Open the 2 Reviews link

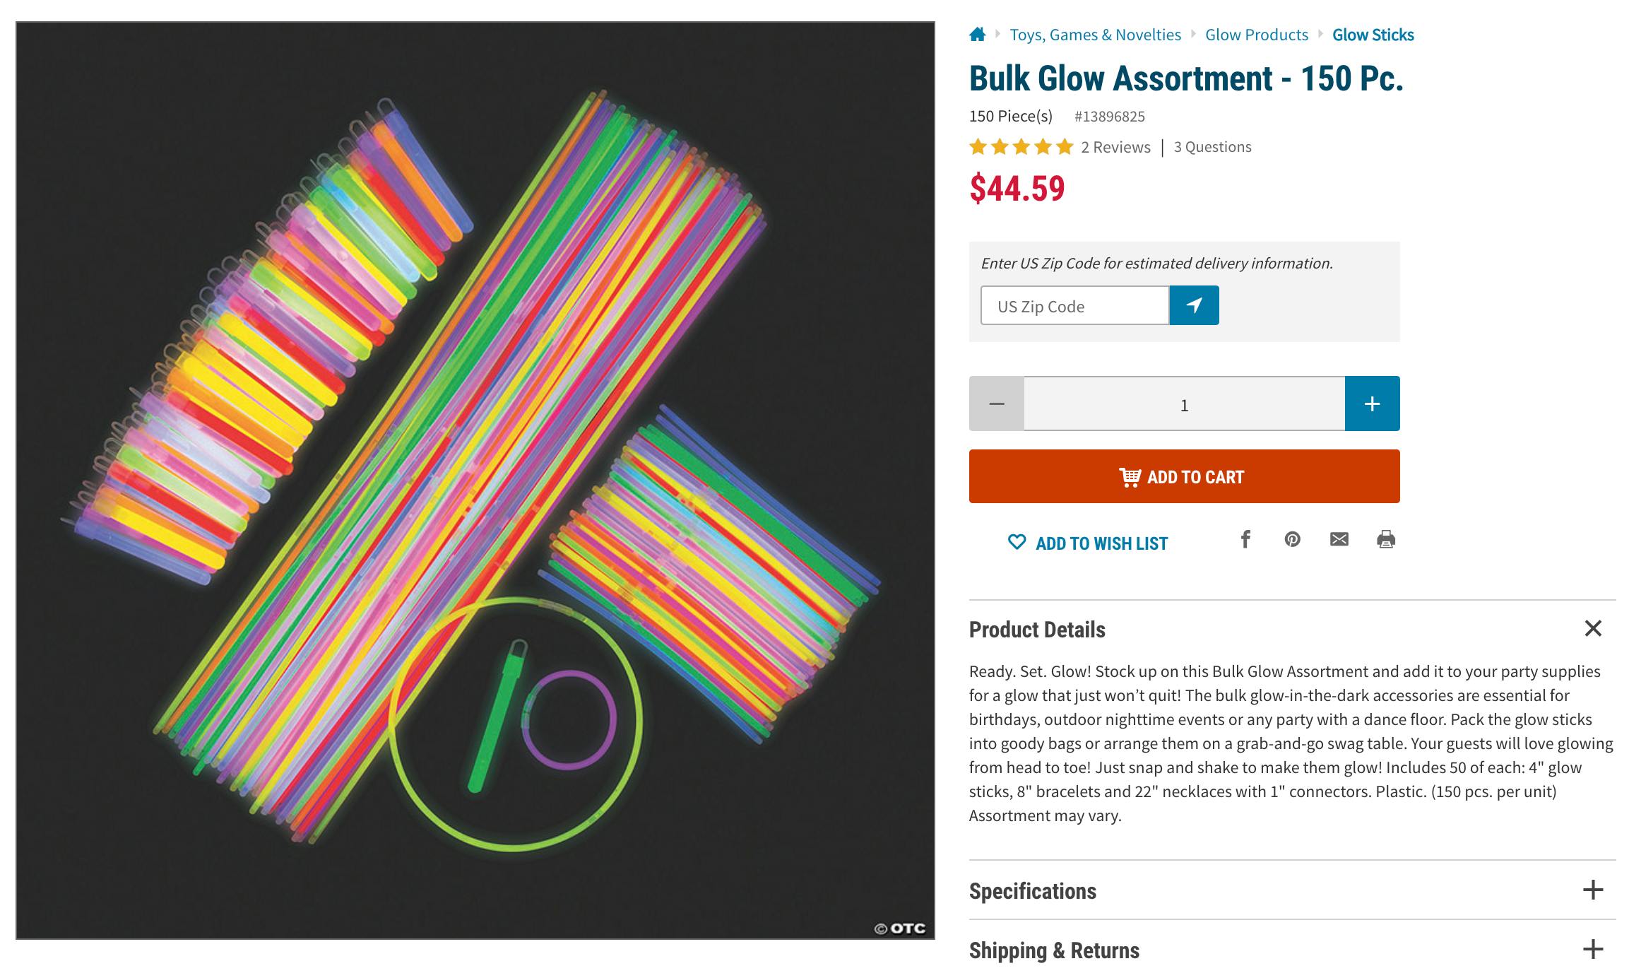point(1115,147)
